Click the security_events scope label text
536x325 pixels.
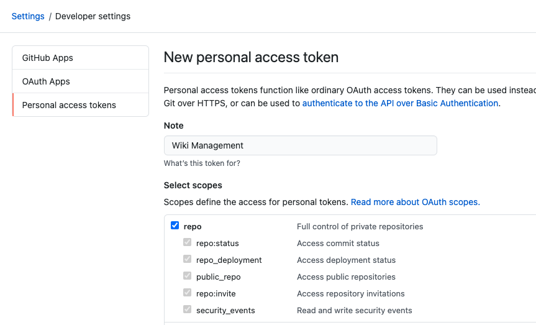tap(225, 311)
